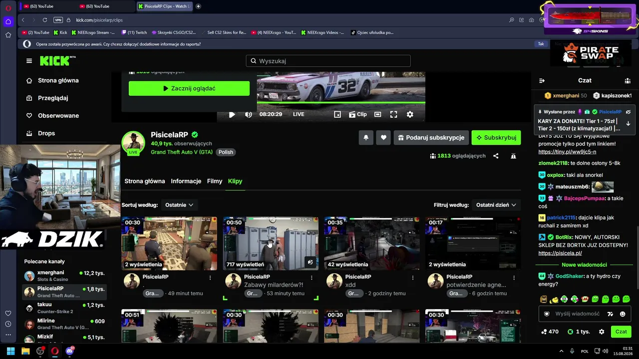Share the channel via share icon

coord(496,156)
